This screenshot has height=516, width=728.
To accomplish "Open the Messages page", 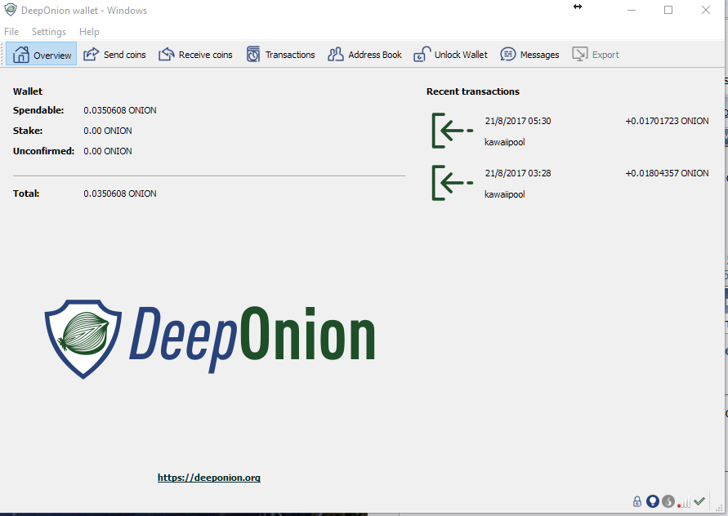I will [529, 54].
